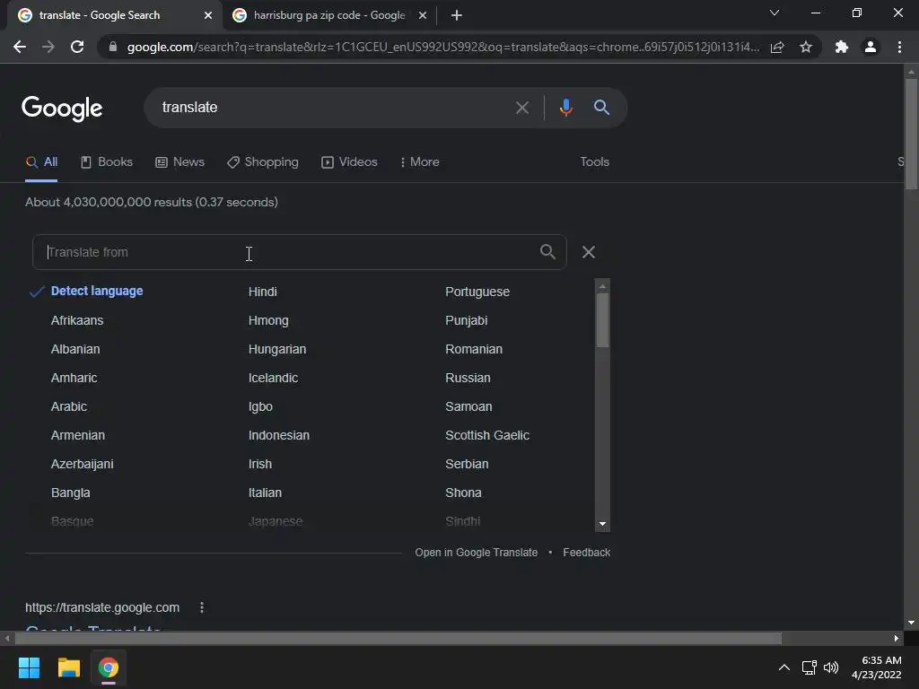Open search Tools options
The image size is (919, 689).
pyautogui.click(x=594, y=162)
